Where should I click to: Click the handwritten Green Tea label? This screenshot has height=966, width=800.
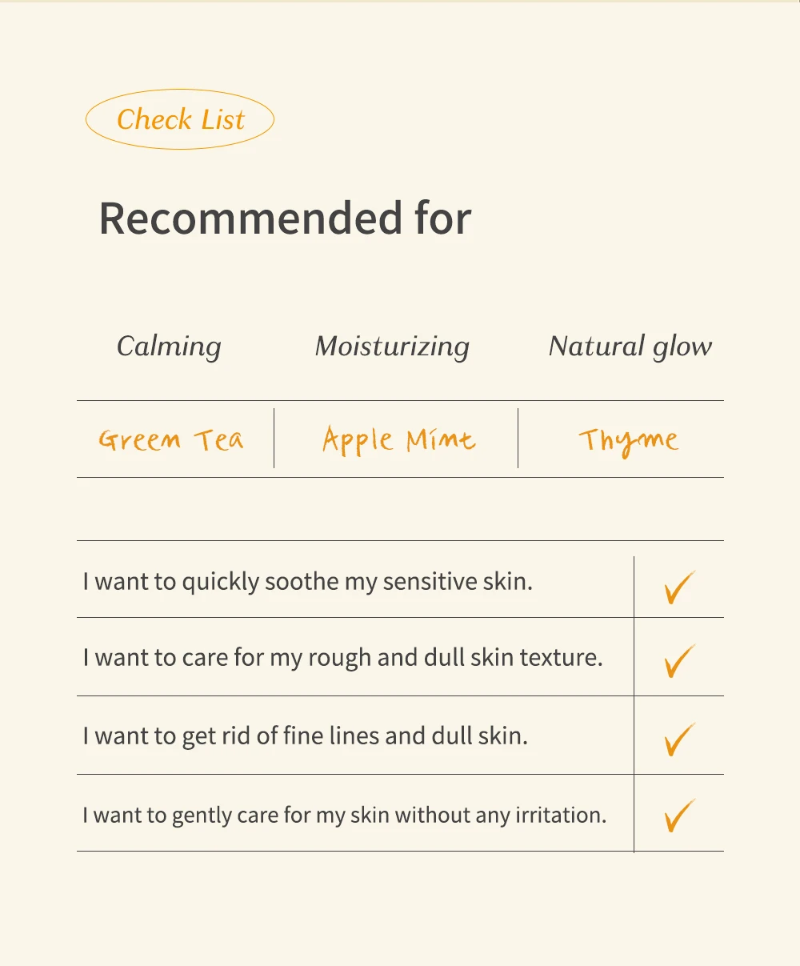click(x=171, y=439)
